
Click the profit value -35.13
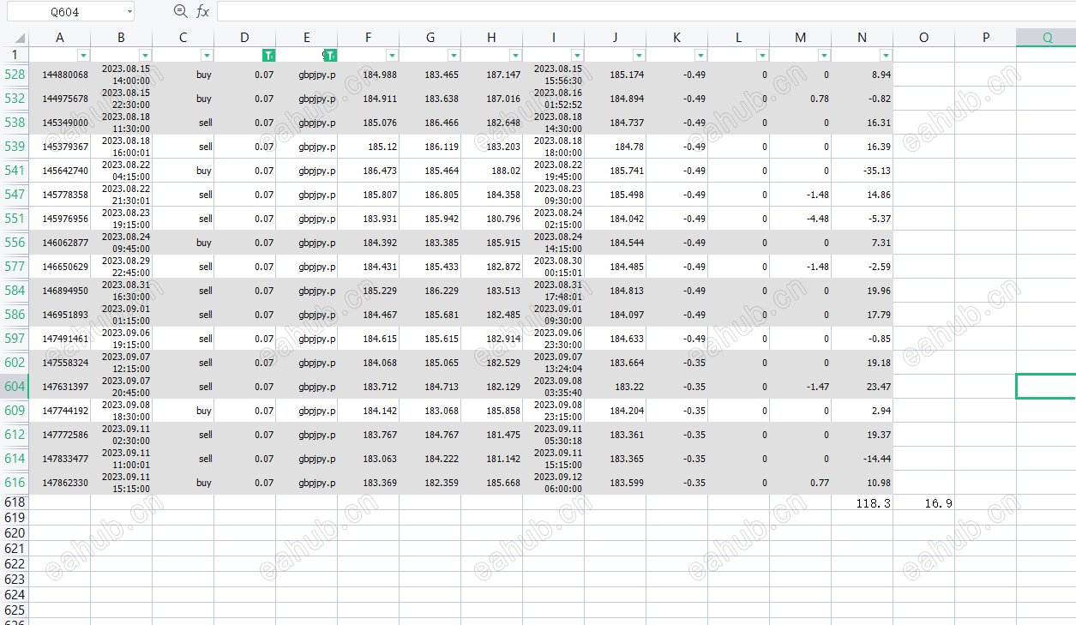[876, 171]
